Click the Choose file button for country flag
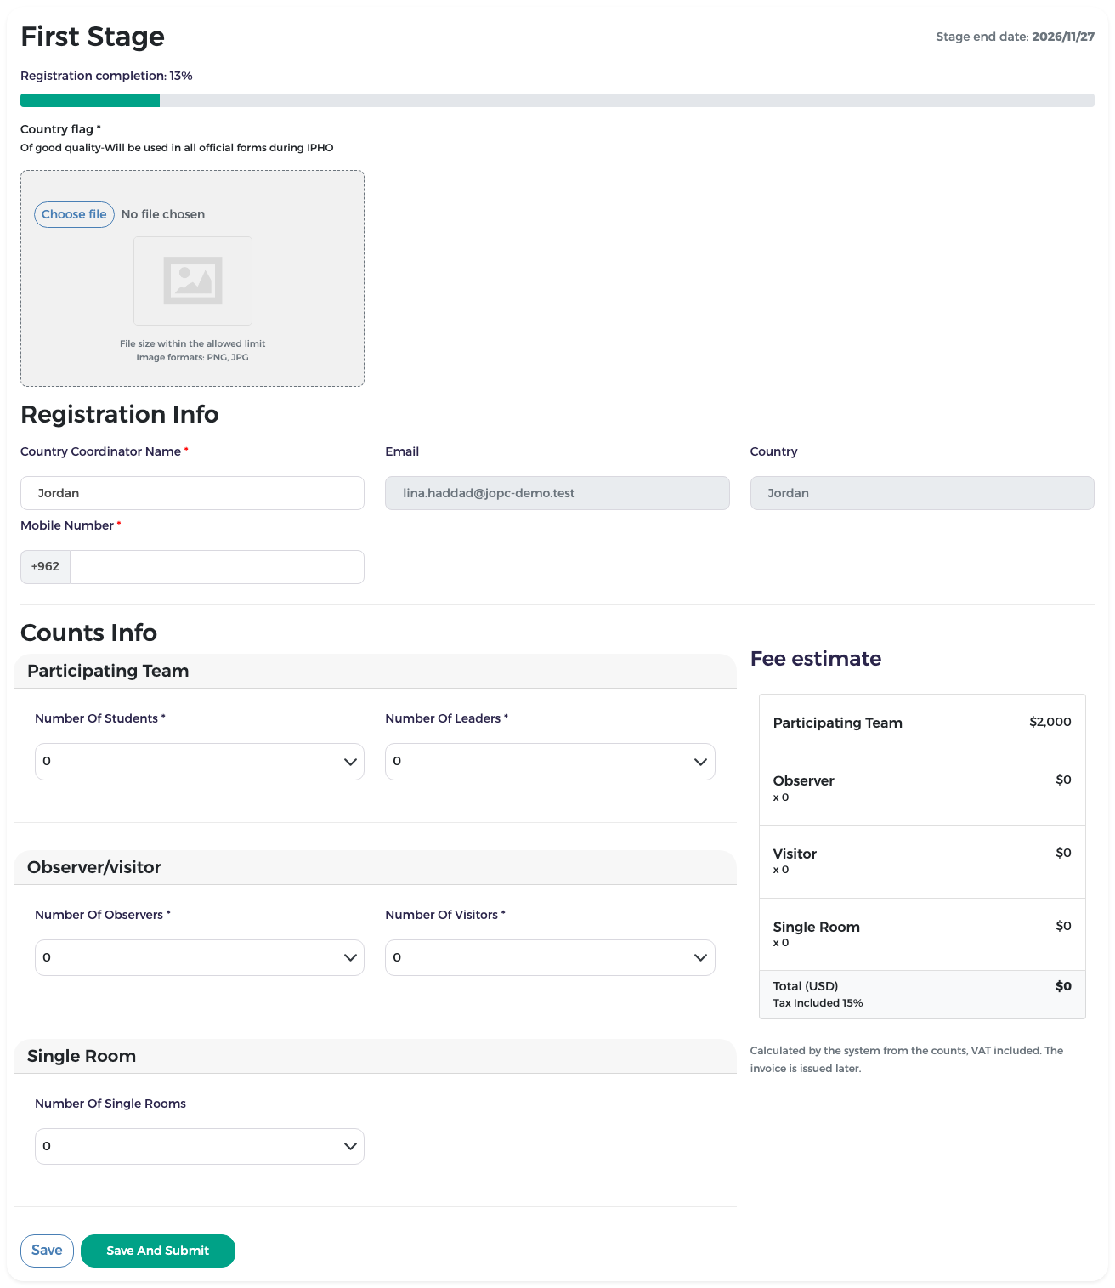 click(x=74, y=214)
